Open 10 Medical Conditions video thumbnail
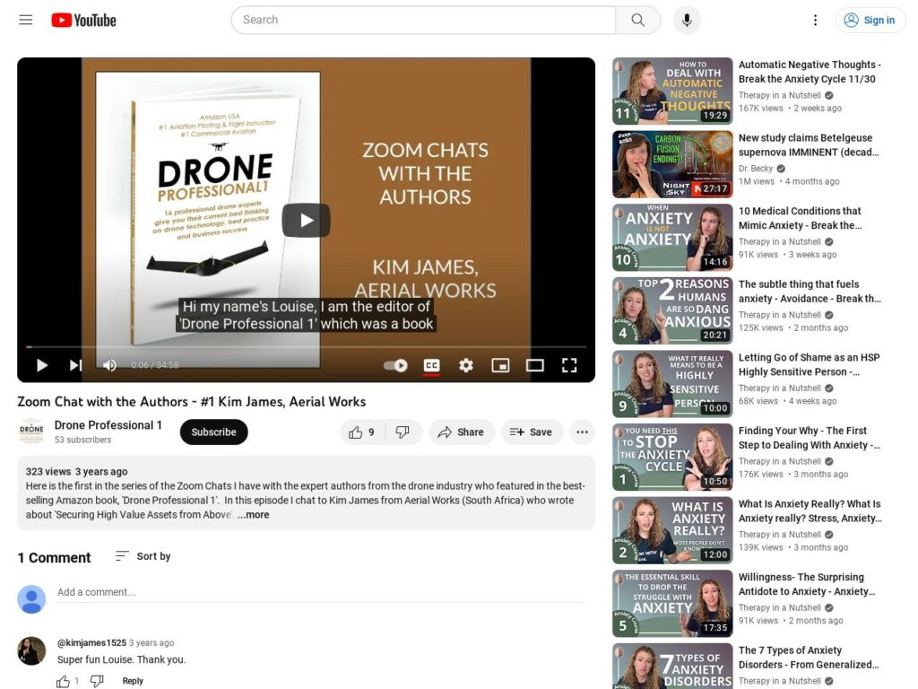 point(672,237)
